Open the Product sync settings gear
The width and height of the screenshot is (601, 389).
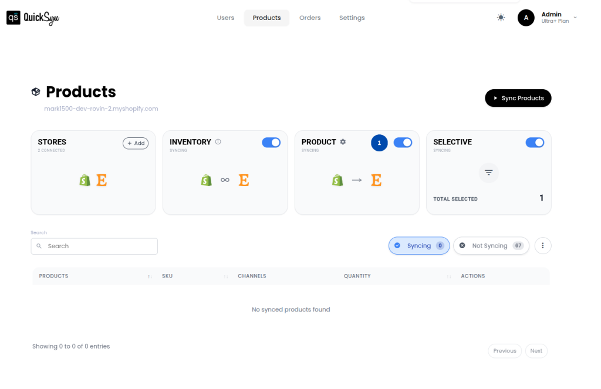(x=343, y=141)
